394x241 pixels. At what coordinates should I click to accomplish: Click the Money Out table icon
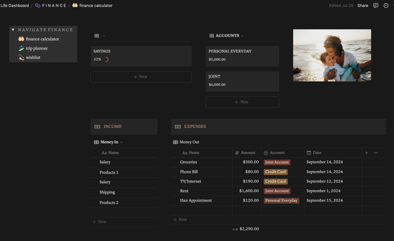(175, 142)
